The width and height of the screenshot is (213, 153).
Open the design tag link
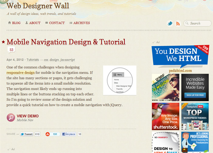[x=54, y=60]
